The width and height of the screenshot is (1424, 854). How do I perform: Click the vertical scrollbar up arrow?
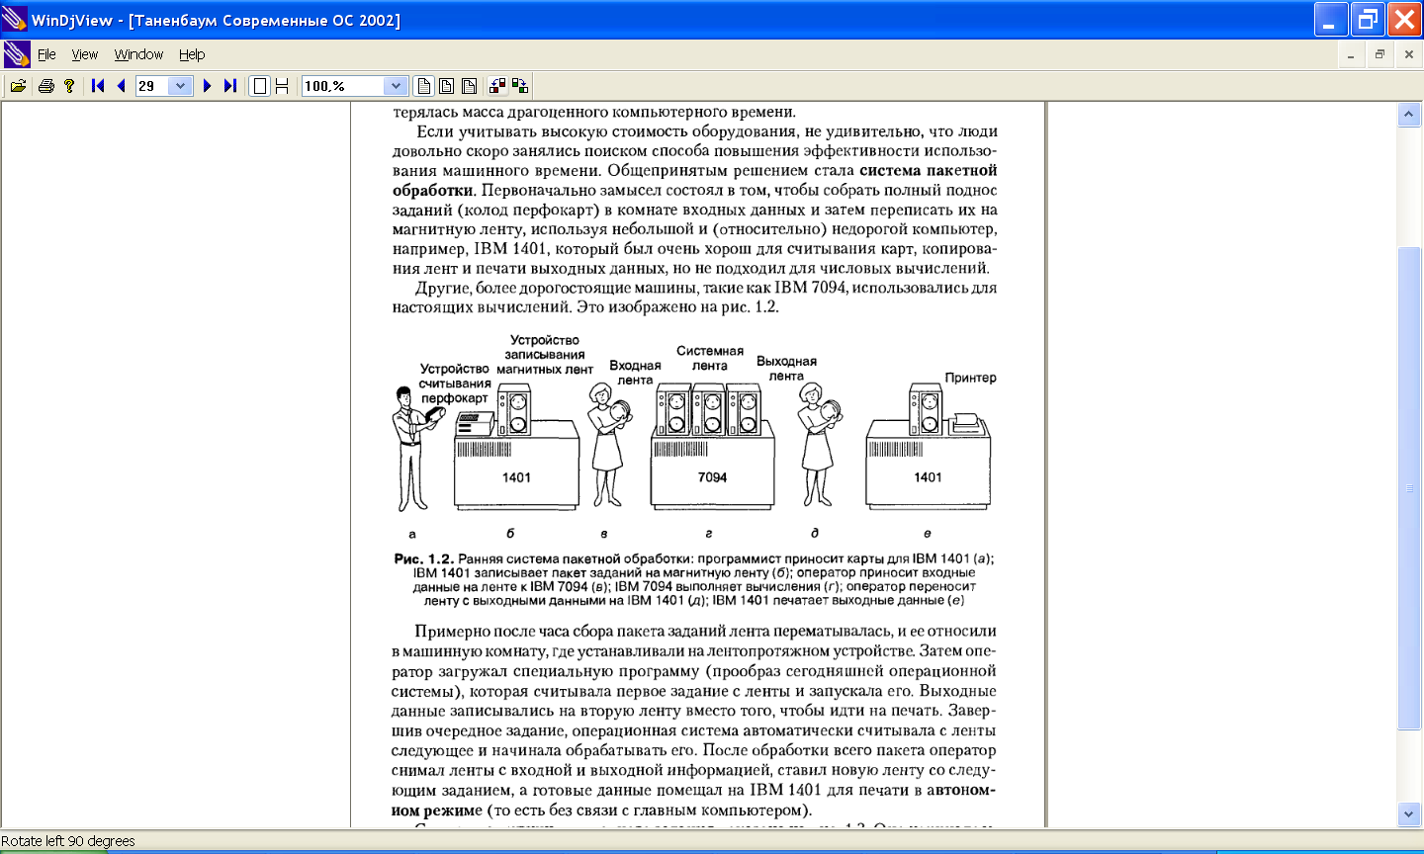[1409, 115]
